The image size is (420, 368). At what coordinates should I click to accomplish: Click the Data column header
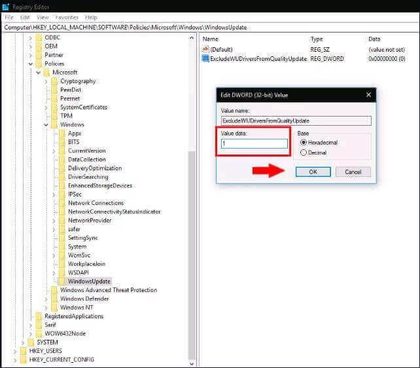(x=374, y=39)
